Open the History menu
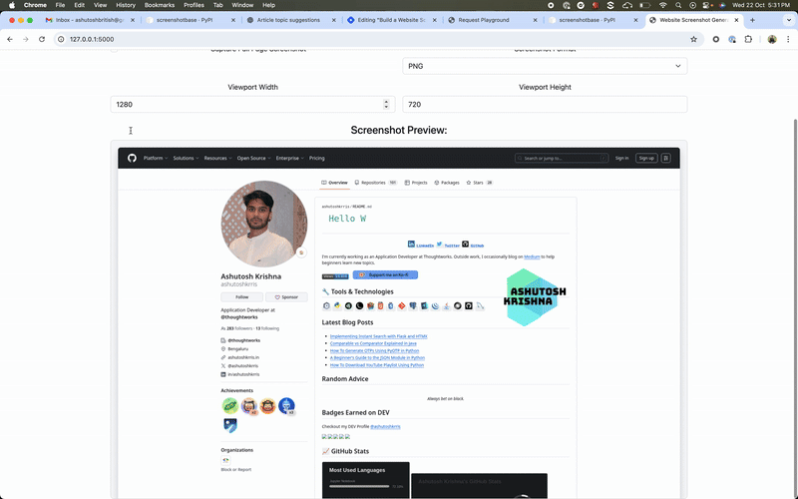The image size is (798, 499). [x=126, y=5]
